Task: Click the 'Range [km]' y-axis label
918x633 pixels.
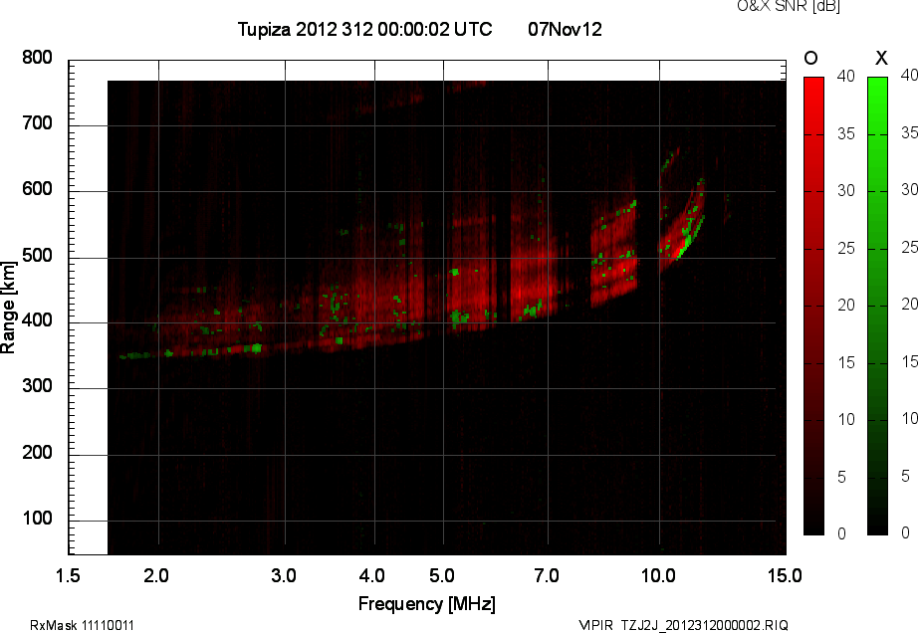Action: (8, 308)
